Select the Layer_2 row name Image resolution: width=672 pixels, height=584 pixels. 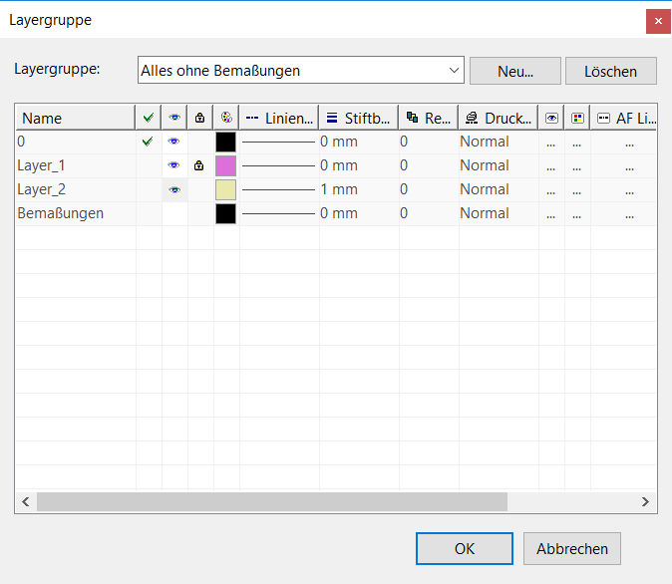(x=41, y=189)
